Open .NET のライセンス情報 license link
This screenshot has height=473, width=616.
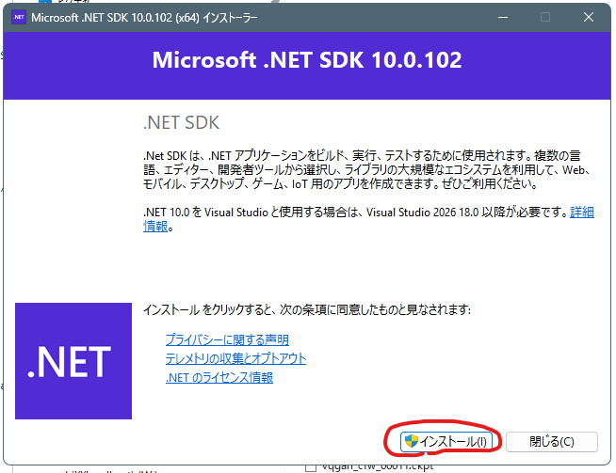(219, 377)
